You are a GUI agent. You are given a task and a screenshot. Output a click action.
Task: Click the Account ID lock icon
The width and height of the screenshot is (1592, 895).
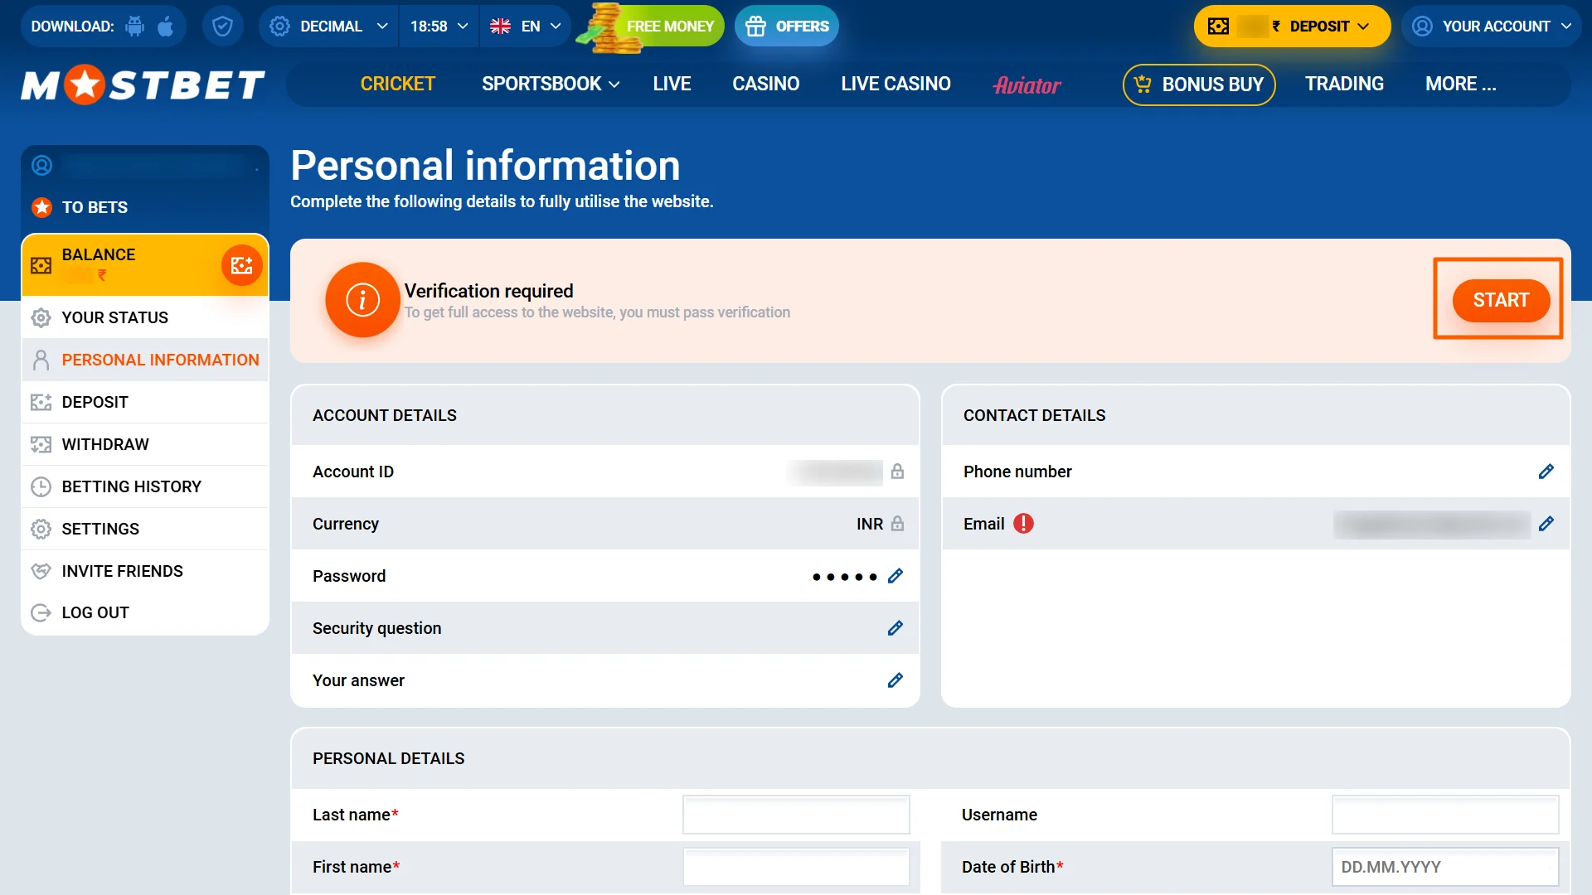click(x=897, y=472)
